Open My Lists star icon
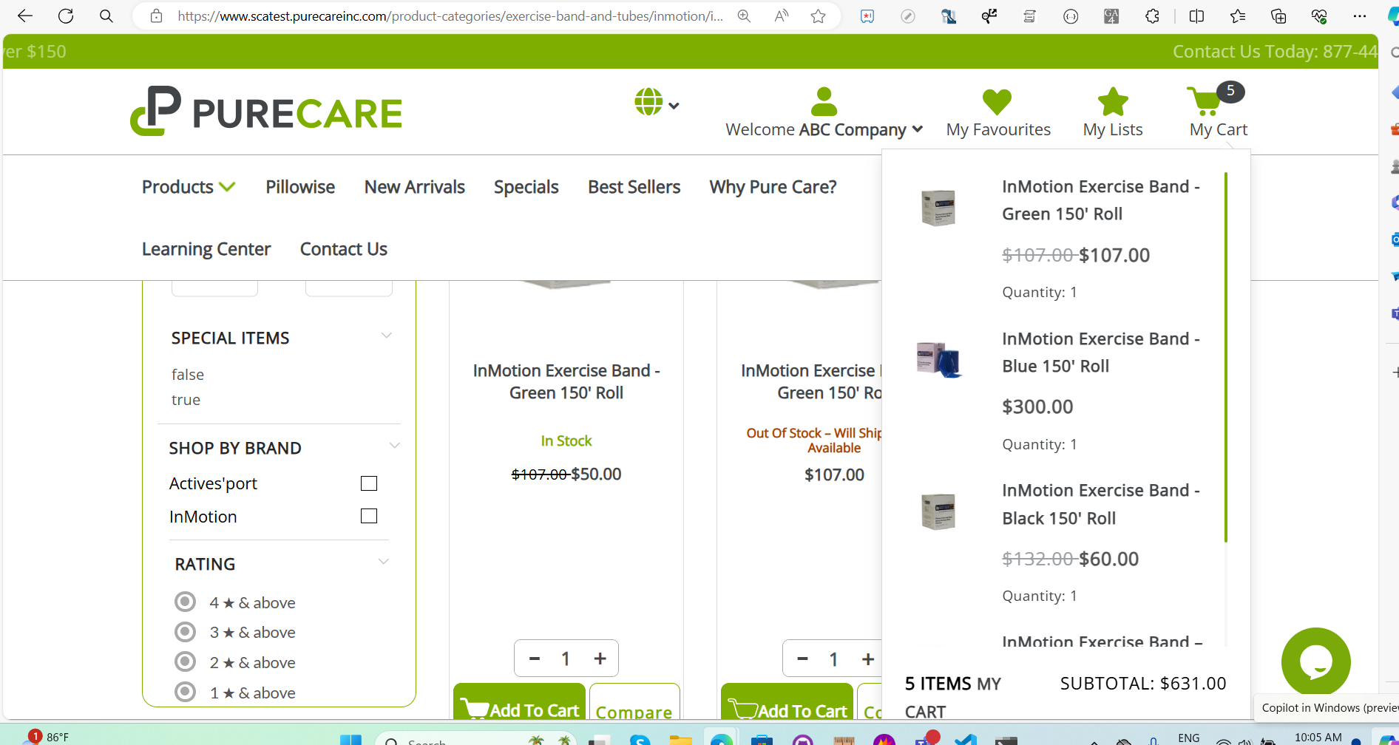The width and height of the screenshot is (1399, 745). [1112, 102]
